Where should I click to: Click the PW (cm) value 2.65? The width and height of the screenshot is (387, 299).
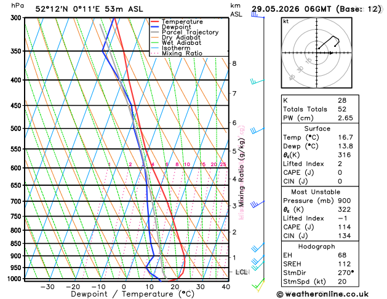point(345,118)
